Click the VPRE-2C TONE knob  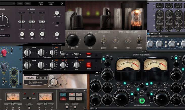[x=90, y=40]
